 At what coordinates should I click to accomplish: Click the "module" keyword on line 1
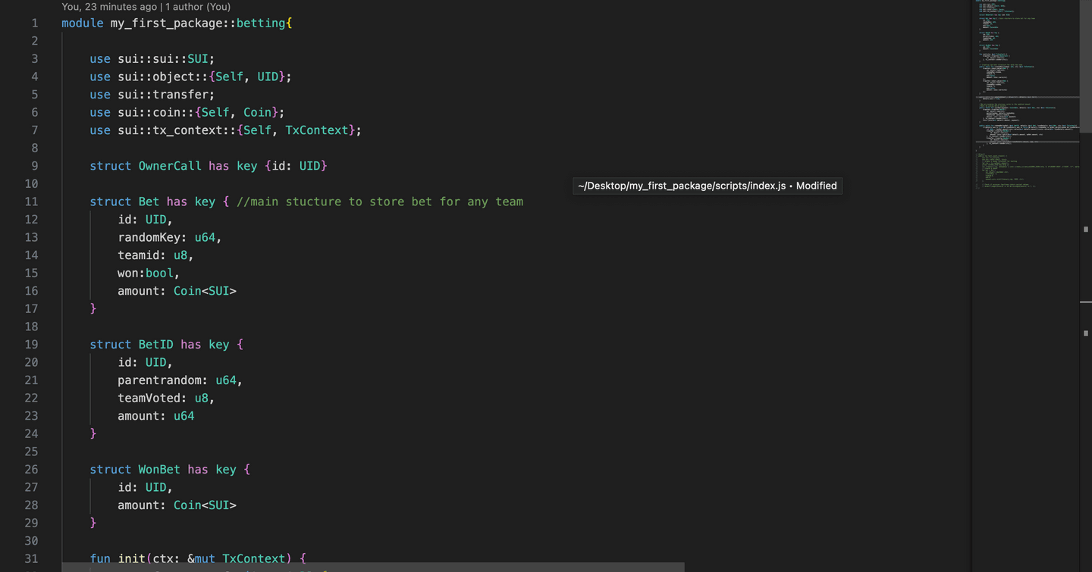click(x=83, y=23)
